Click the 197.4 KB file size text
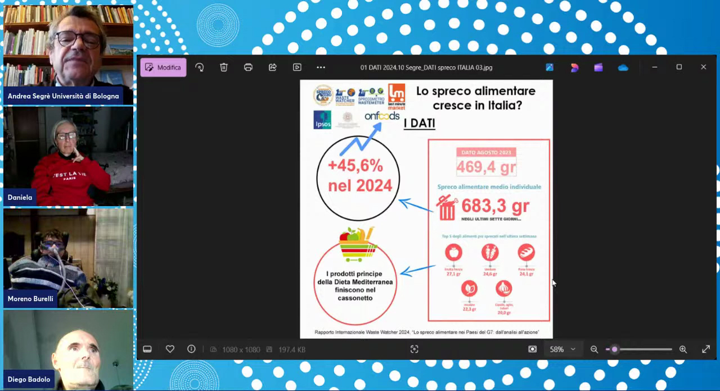 [x=292, y=349]
